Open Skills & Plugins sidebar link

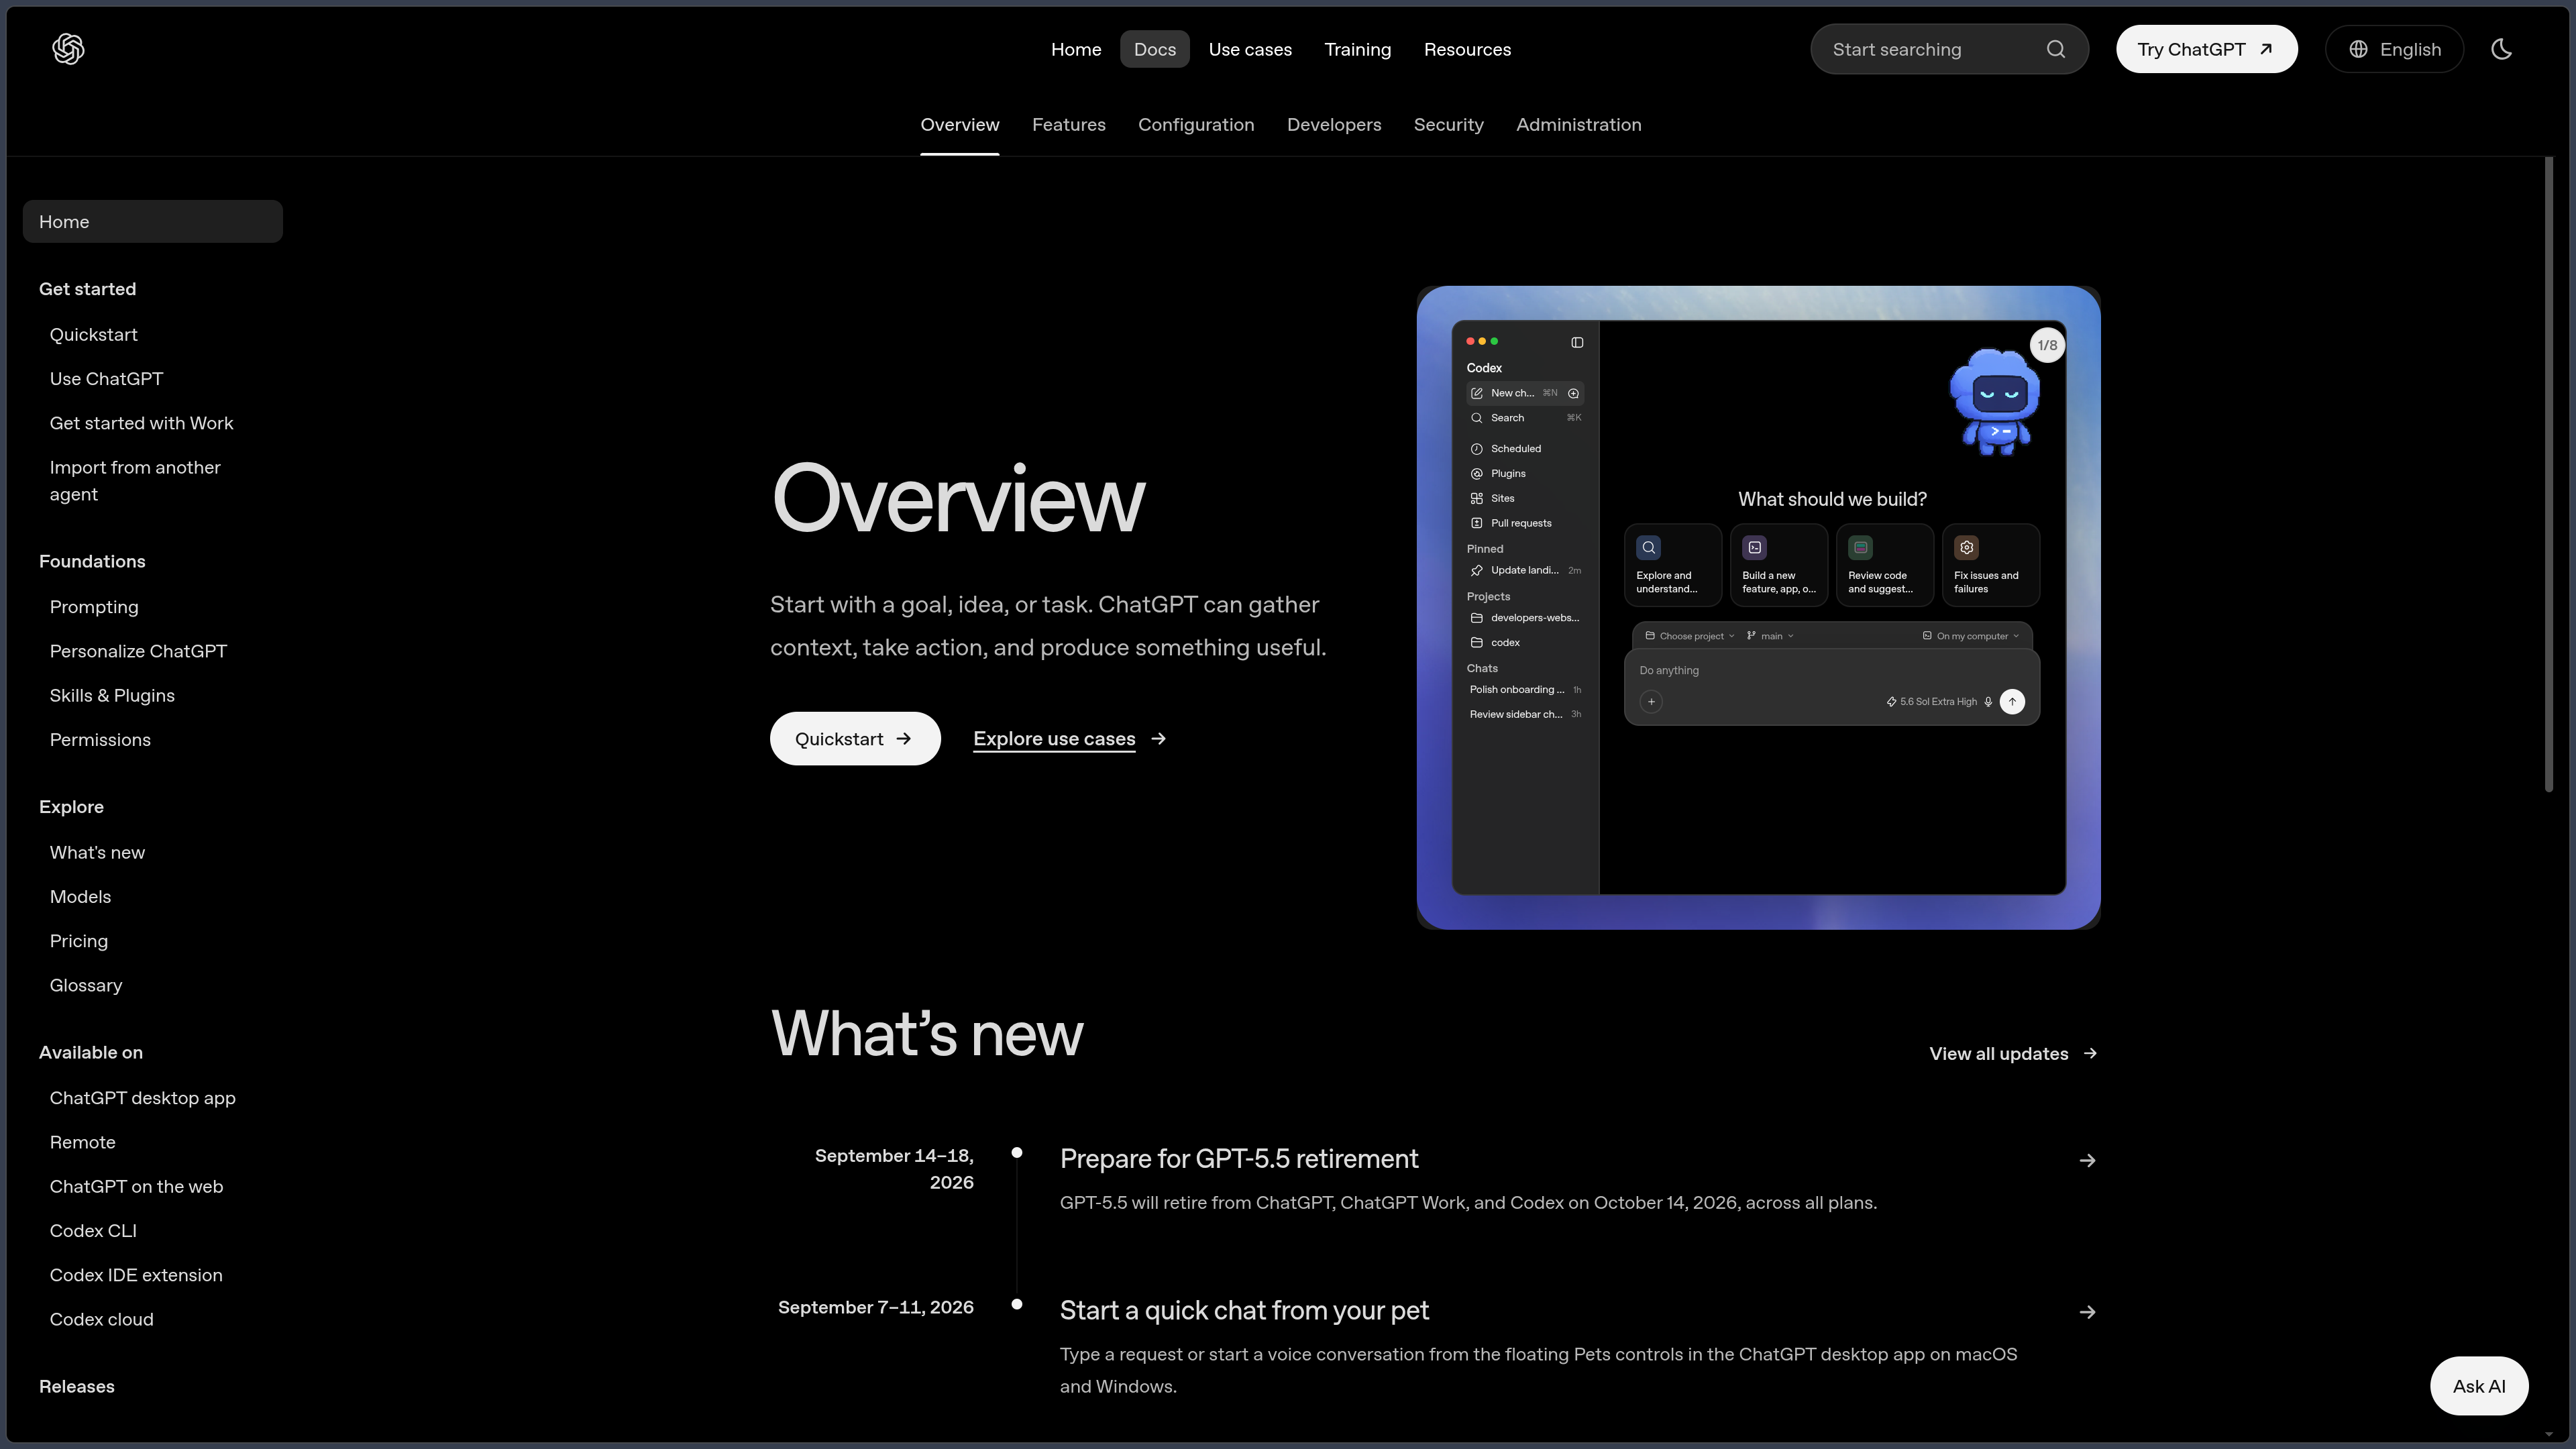point(112,696)
